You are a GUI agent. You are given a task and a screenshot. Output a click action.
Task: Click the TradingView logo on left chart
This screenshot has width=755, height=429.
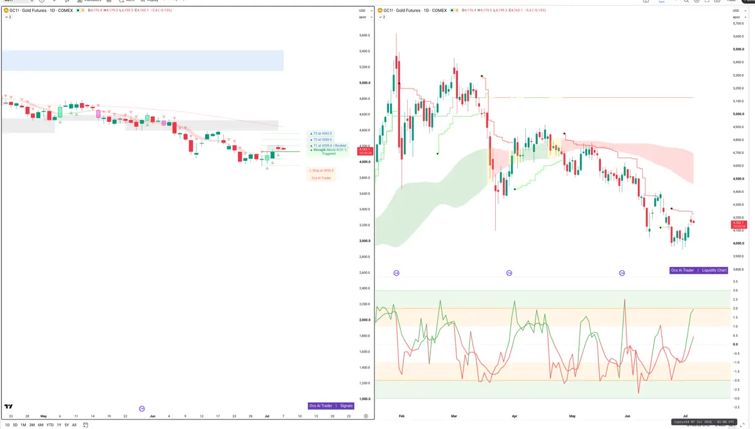[9, 406]
